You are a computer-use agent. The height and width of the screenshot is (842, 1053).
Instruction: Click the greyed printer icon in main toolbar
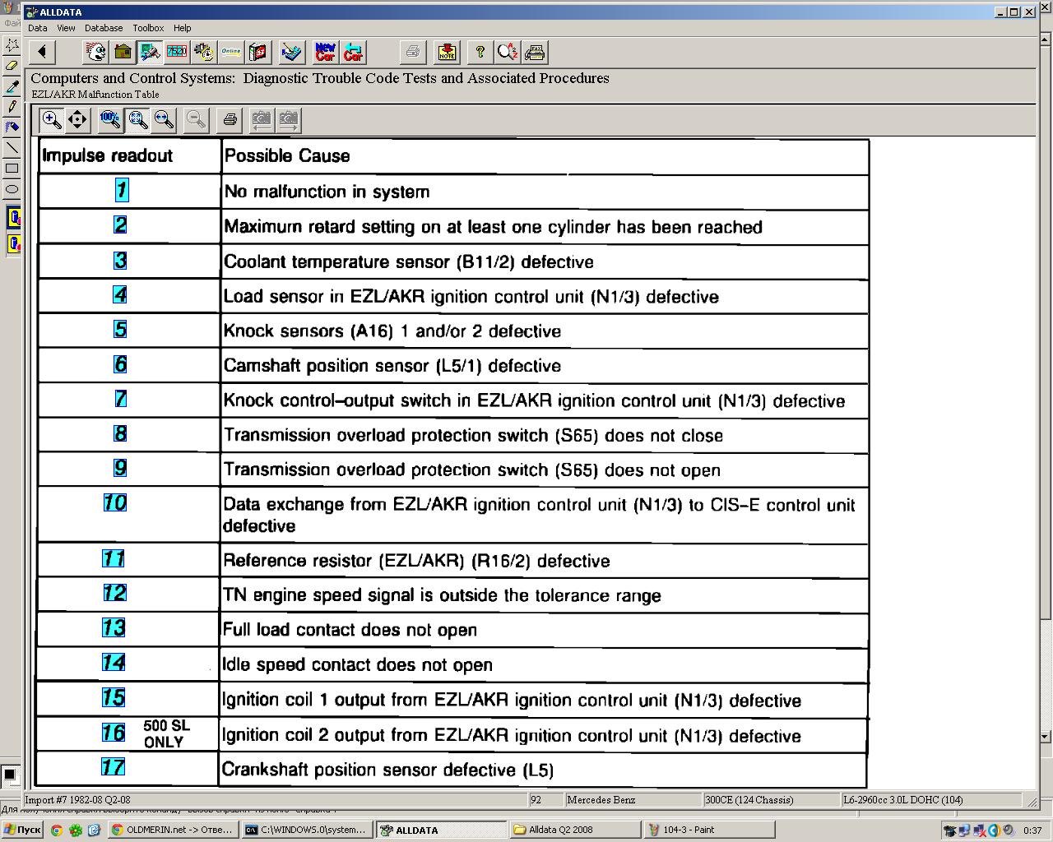[413, 53]
